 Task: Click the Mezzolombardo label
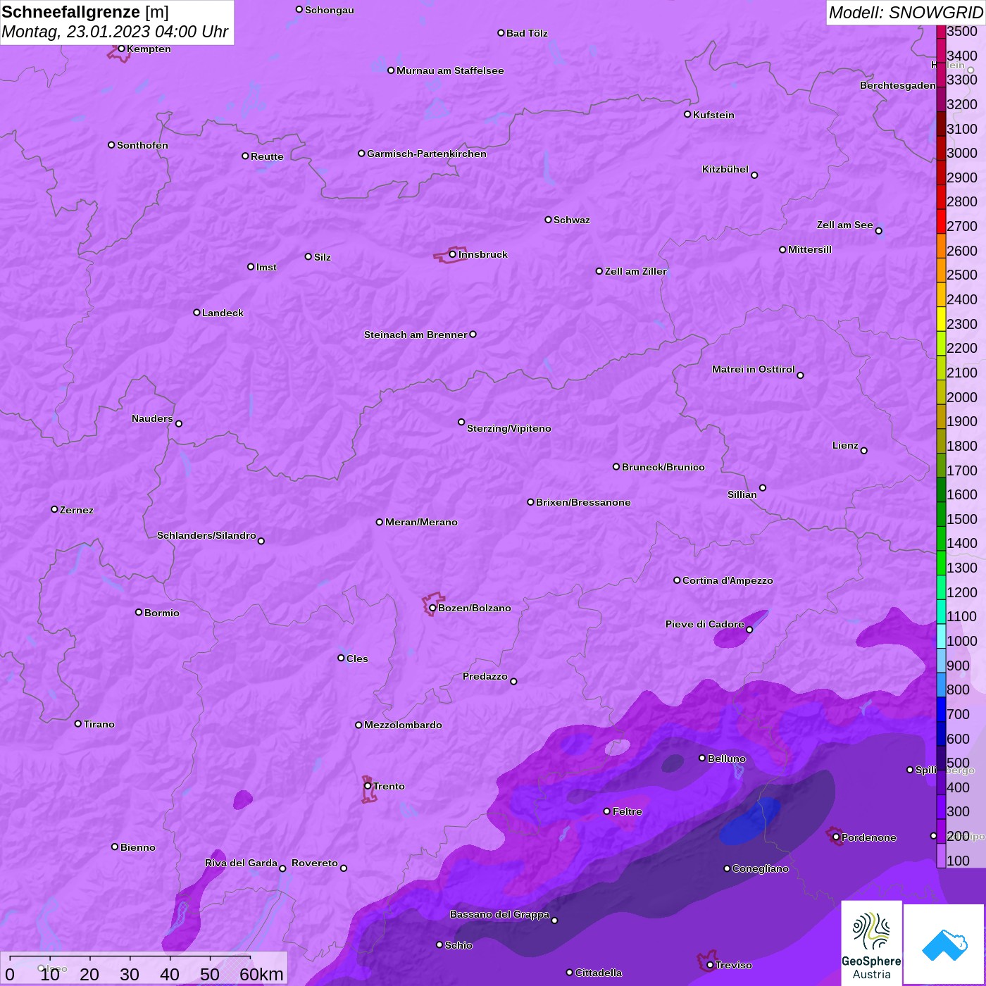click(403, 725)
